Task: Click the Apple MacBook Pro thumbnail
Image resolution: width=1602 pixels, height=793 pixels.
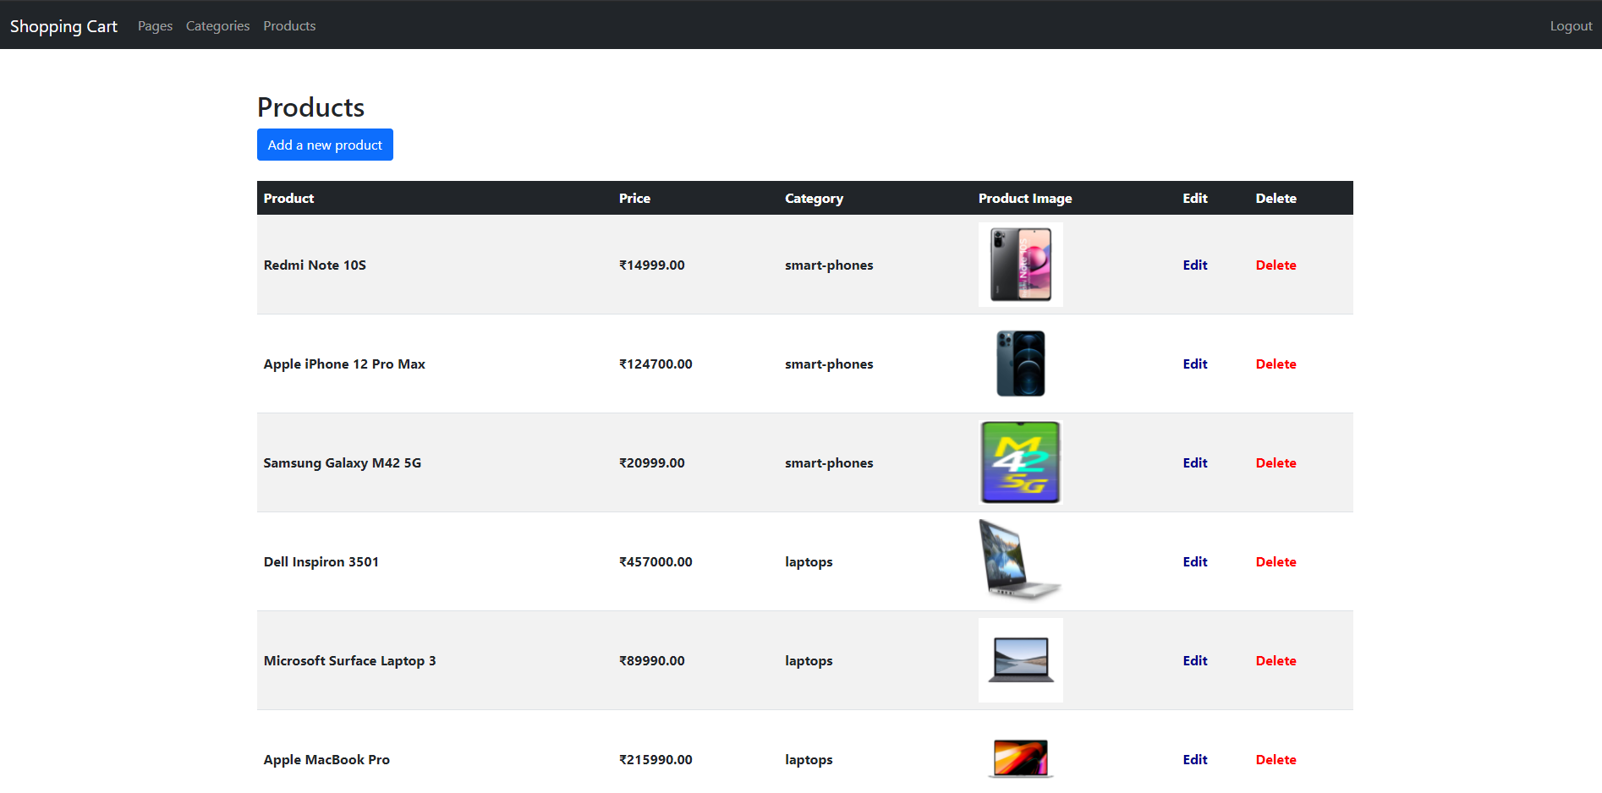Action: point(1020,759)
